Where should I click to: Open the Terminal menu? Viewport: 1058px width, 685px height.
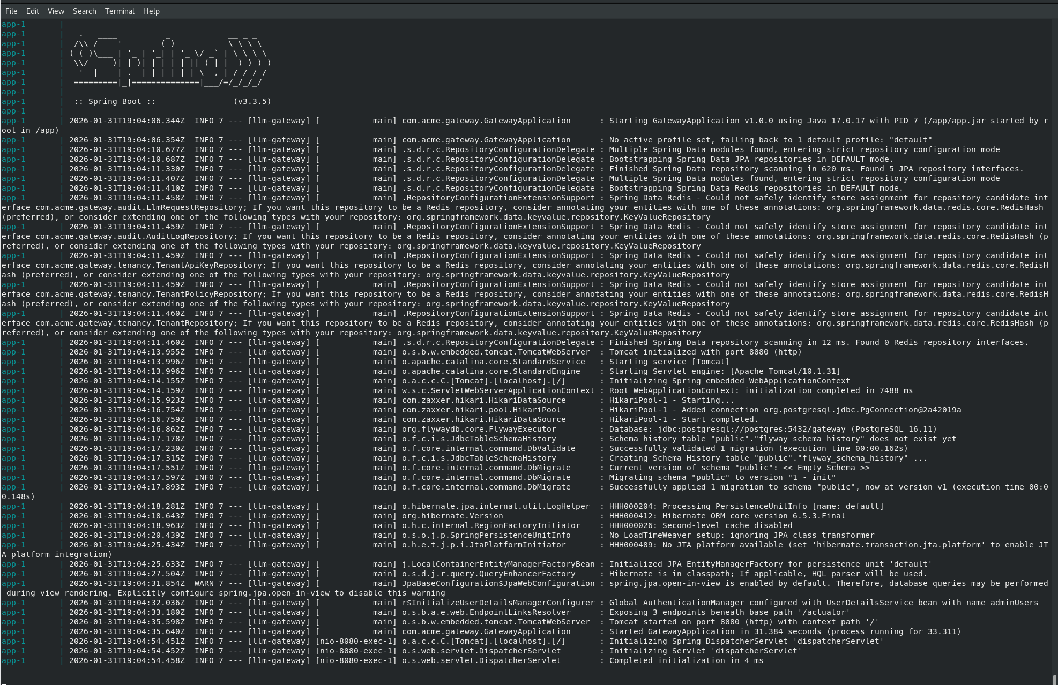[120, 11]
